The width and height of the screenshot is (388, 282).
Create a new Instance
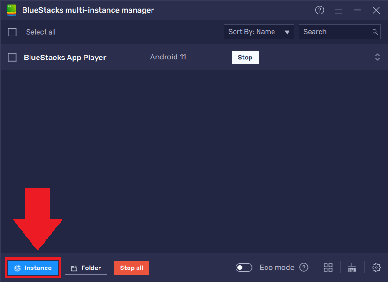[x=33, y=268]
